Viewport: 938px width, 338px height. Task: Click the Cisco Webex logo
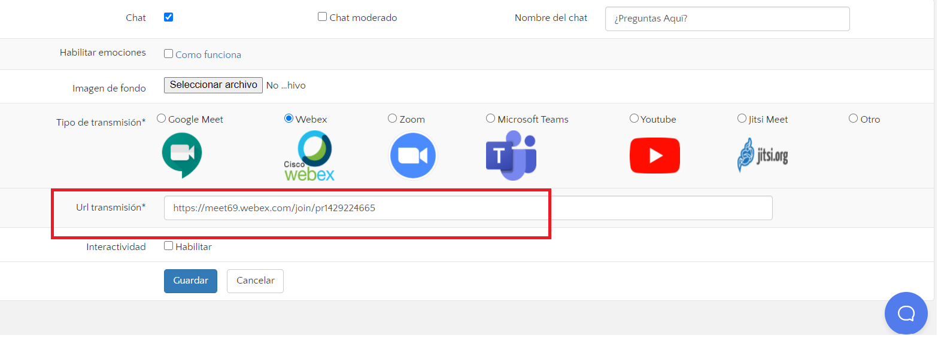pos(309,156)
